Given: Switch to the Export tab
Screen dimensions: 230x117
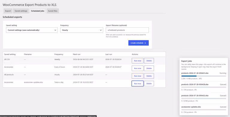Looking at the screenshot, I should pos(8,11).
